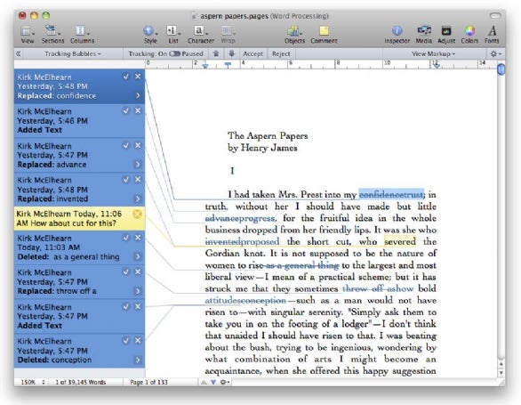Screen dimensions: 521x405
Task: Accept the 'Replaced: confidence' change checkmark
Action: tap(125, 77)
